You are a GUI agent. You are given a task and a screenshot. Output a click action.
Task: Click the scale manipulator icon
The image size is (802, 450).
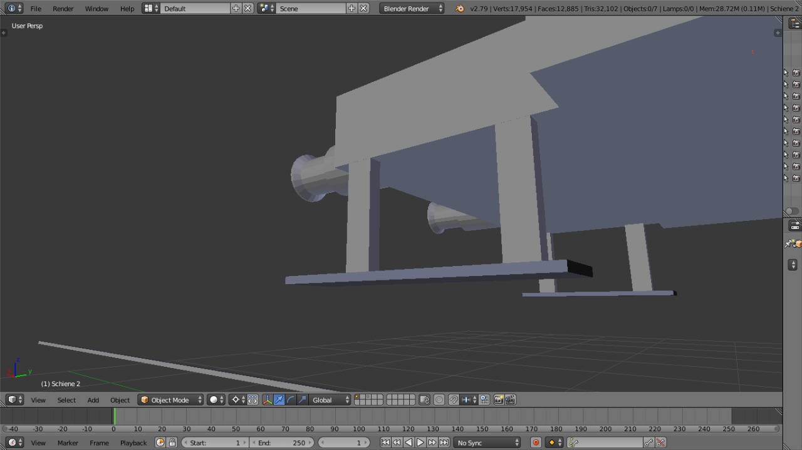pos(303,400)
